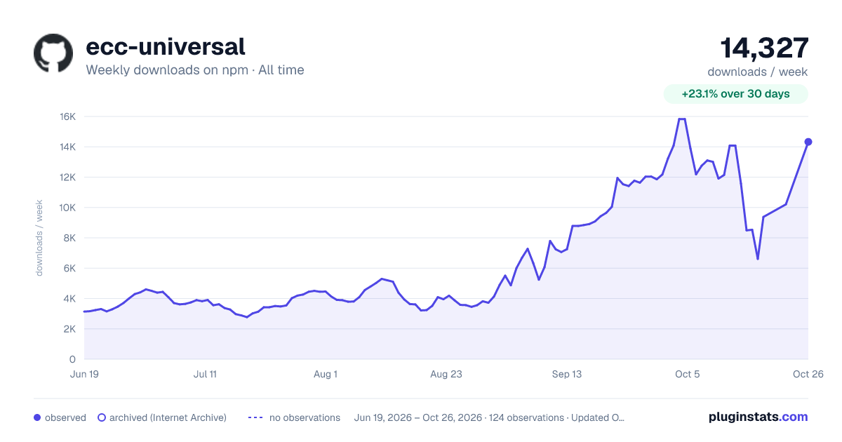Click the 14,327 downloads count
842x442 pixels.
[x=765, y=48]
